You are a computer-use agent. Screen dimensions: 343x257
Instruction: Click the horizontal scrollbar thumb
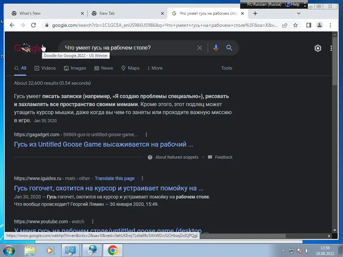[x=243, y=236]
